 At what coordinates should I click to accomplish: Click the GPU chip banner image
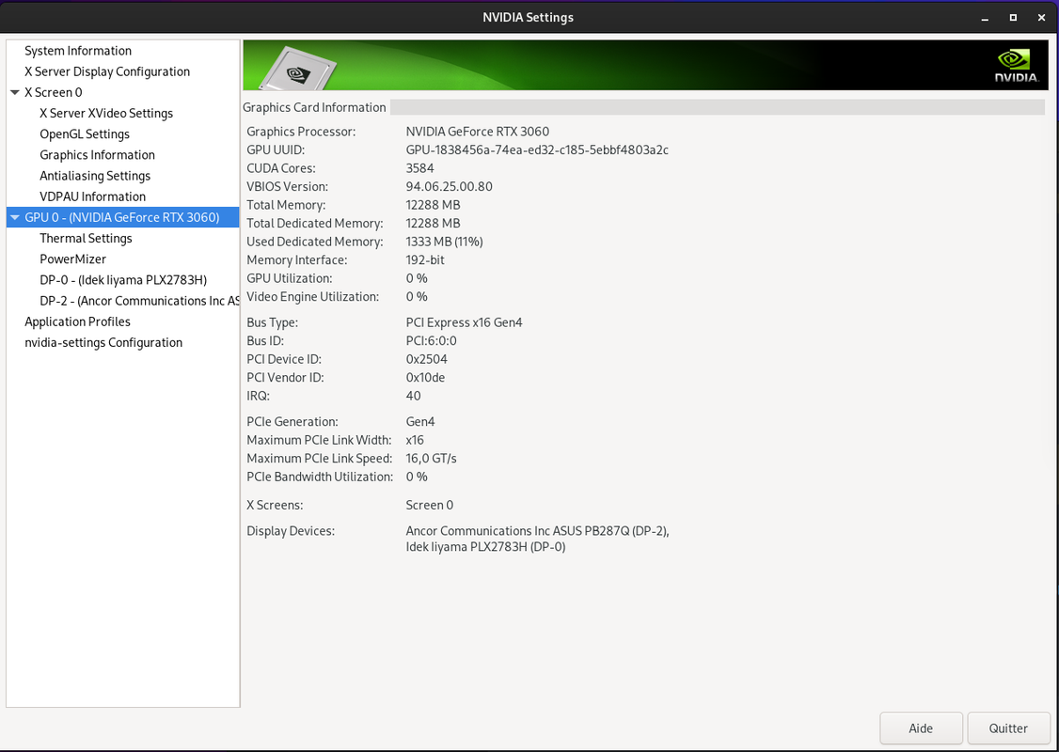(297, 69)
